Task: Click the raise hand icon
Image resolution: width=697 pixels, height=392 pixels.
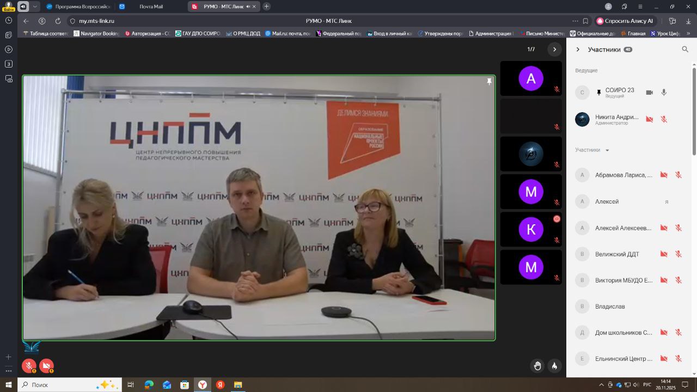Action: click(537, 366)
